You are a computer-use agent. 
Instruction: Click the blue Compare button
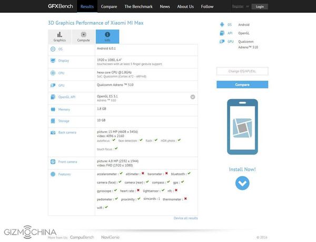tap(242, 84)
